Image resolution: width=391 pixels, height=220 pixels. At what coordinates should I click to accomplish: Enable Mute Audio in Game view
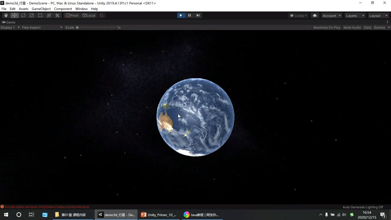point(352,27)
